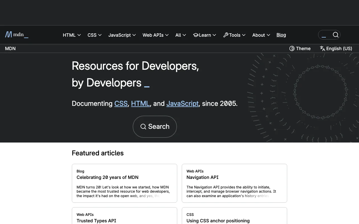
Task: Click the language translate icon
Action: pos(323,48)
